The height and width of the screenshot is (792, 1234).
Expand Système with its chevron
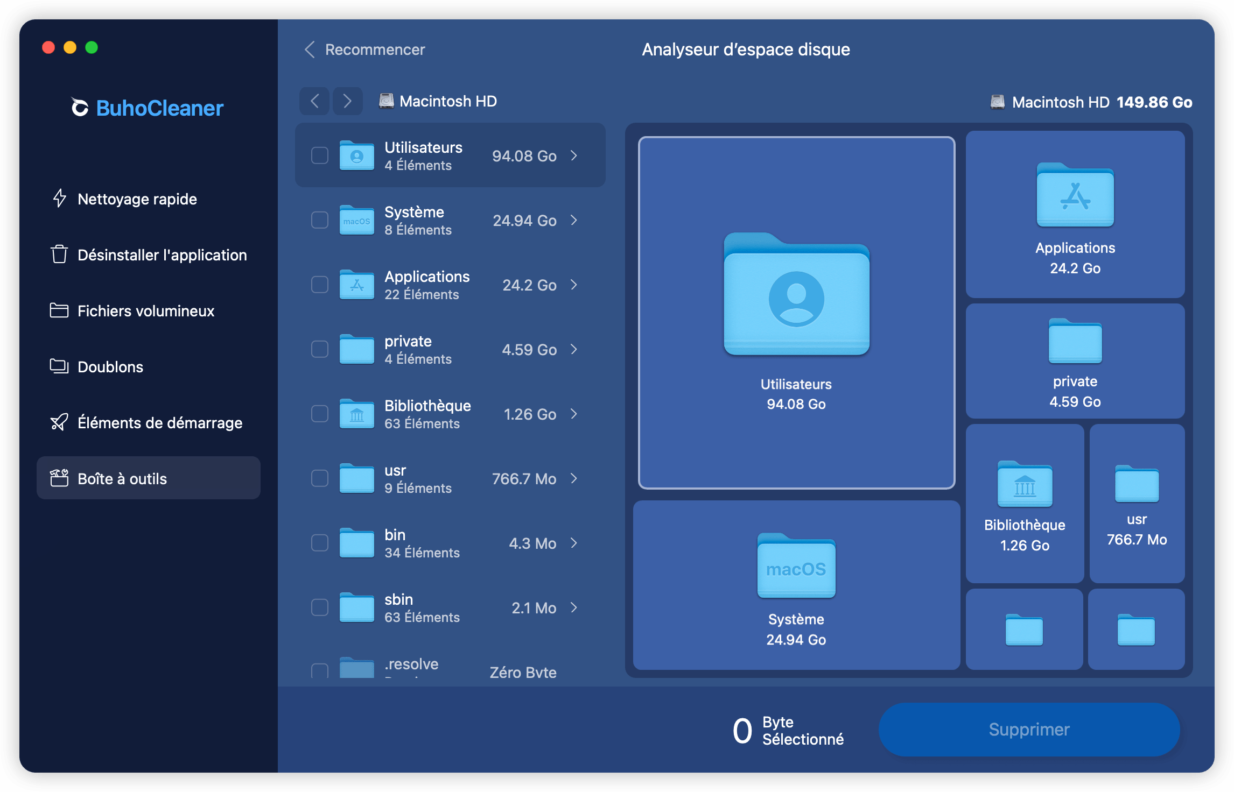574,220
